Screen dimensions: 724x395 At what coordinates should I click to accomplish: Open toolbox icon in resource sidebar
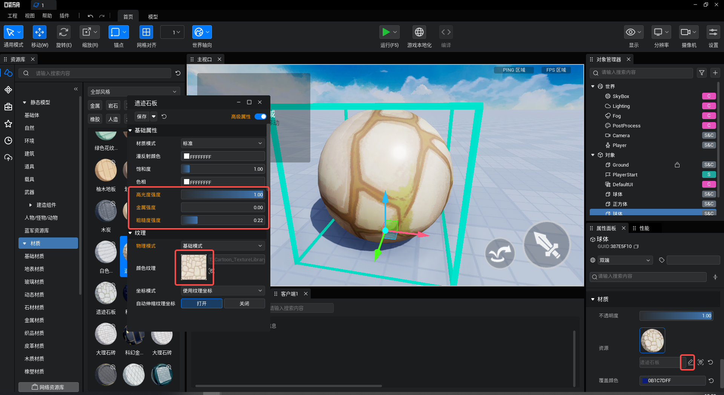(x=8, y=107)
